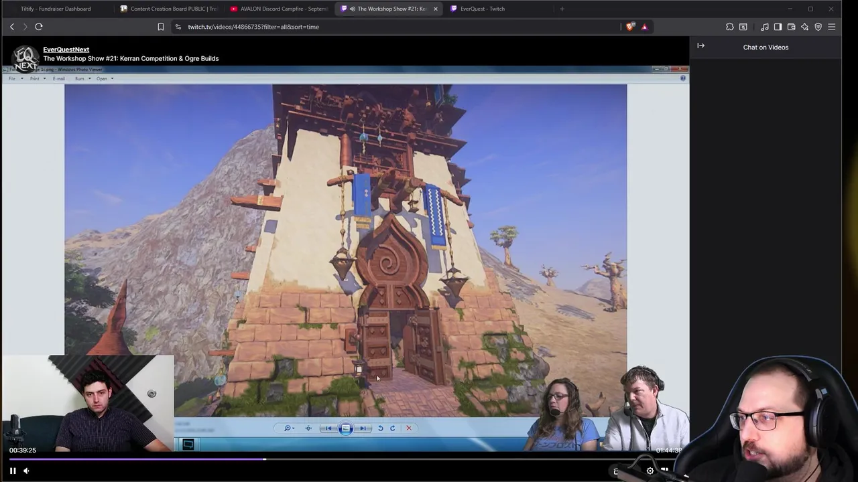858x482 pixels.
Task: Toggle the browser sidebar panel icon
Action: (778, 27)
